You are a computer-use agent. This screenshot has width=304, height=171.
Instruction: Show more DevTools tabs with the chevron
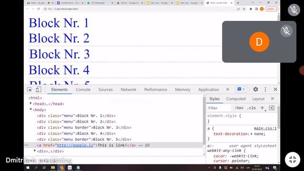coord(228,89)
